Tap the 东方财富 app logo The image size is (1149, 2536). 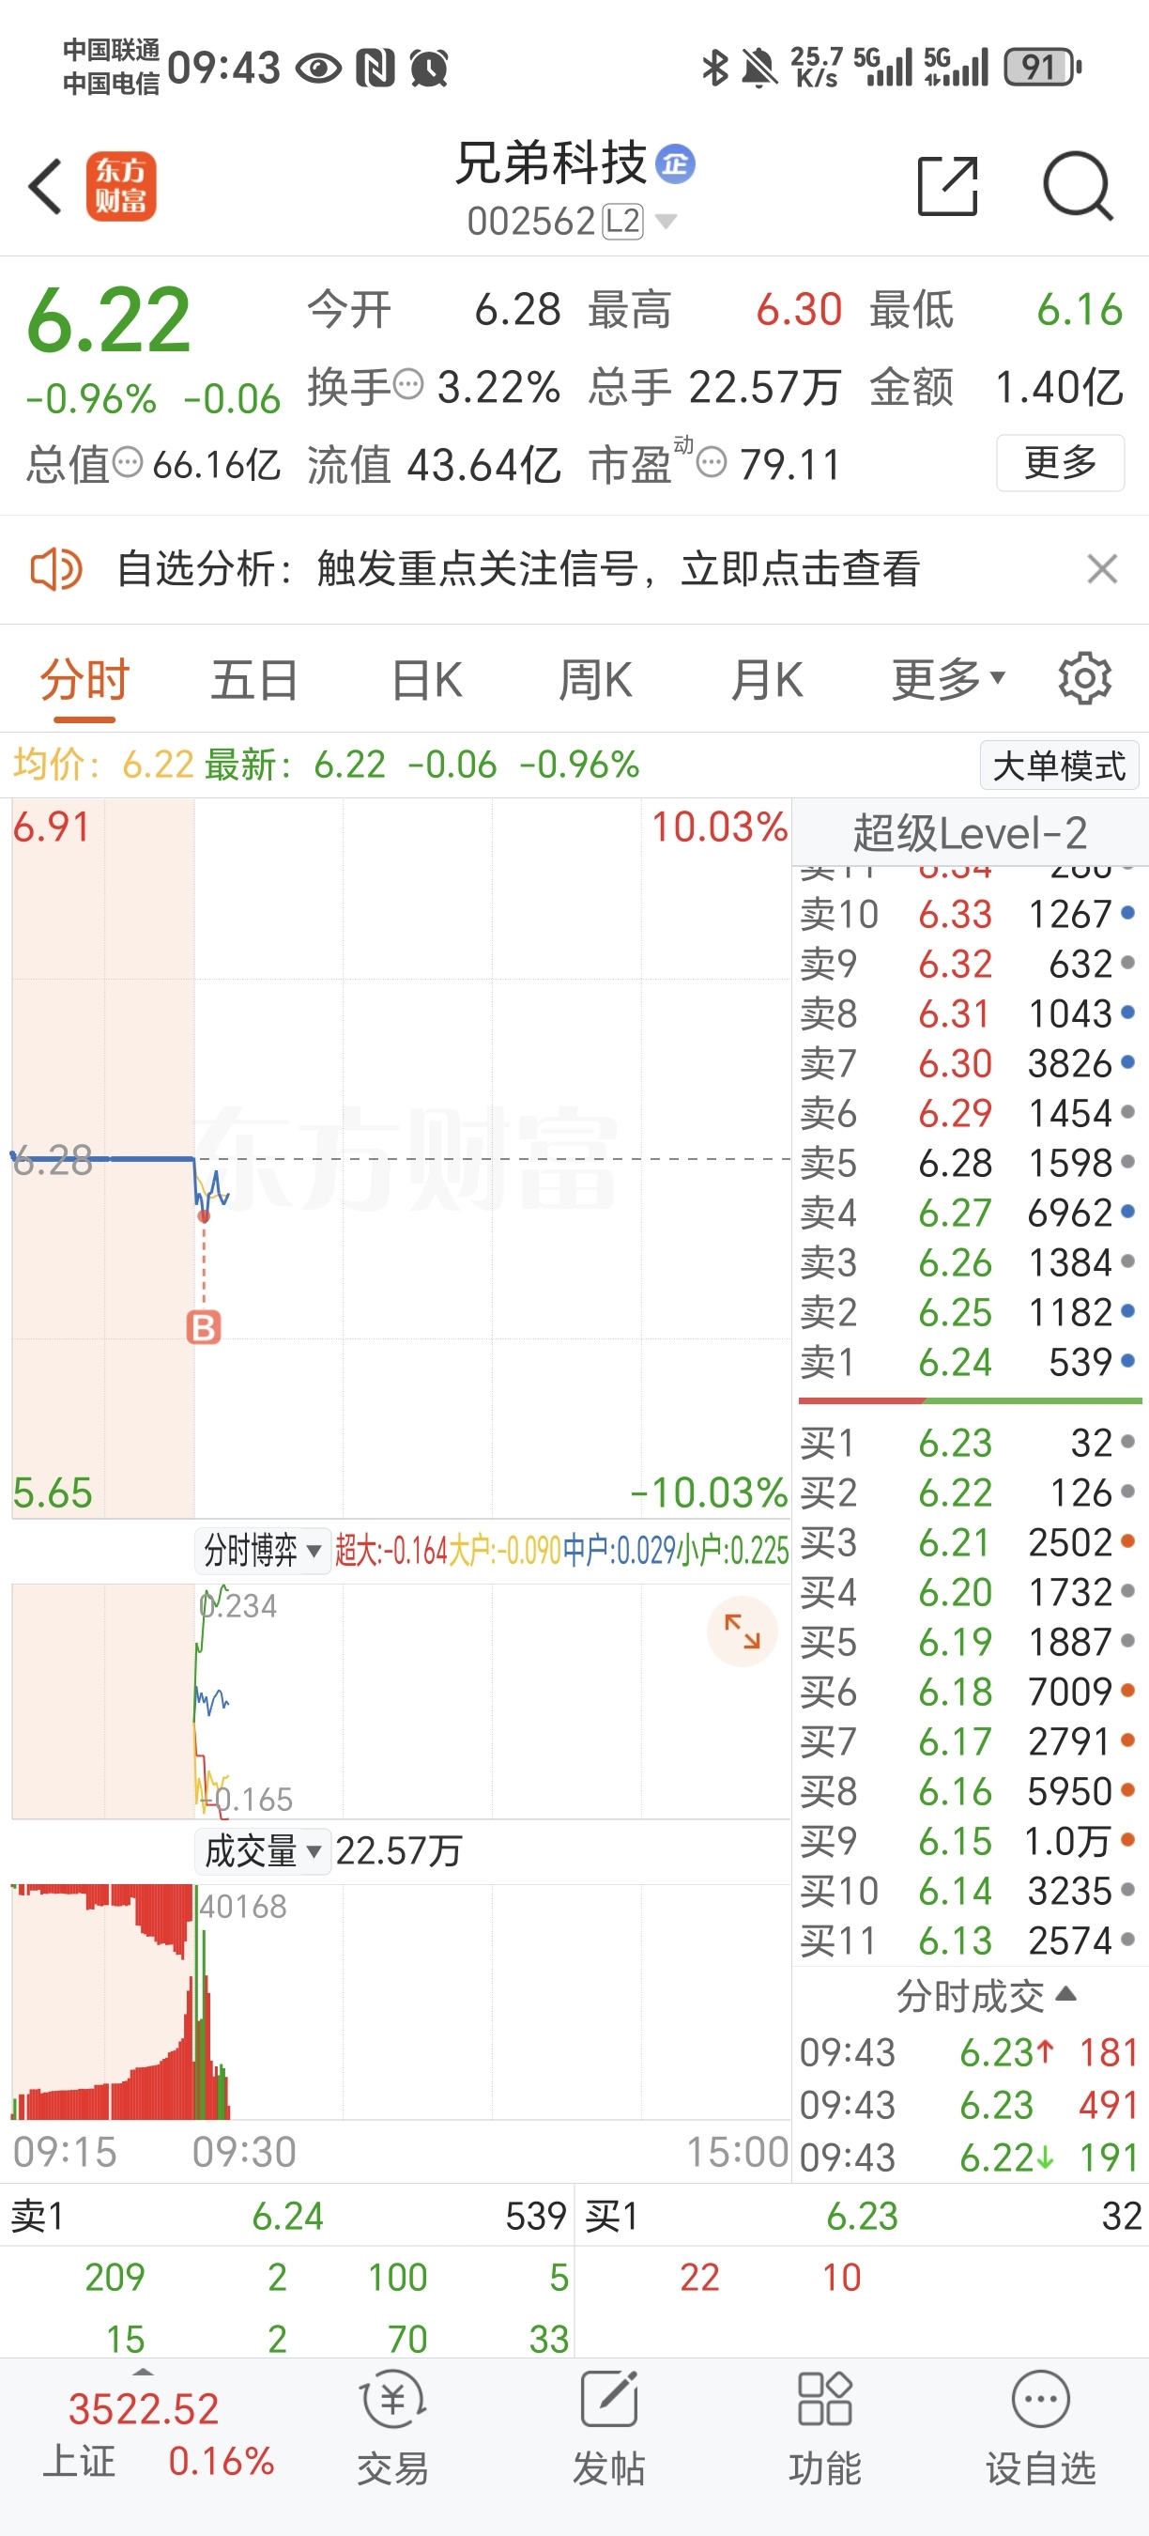click(121, 186)
